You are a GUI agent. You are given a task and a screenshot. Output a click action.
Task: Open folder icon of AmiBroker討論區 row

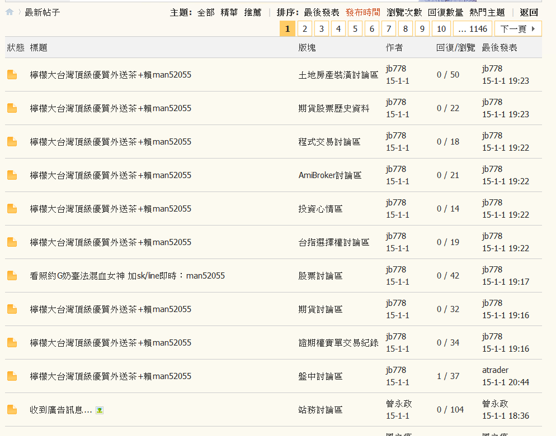click(12, 175)
